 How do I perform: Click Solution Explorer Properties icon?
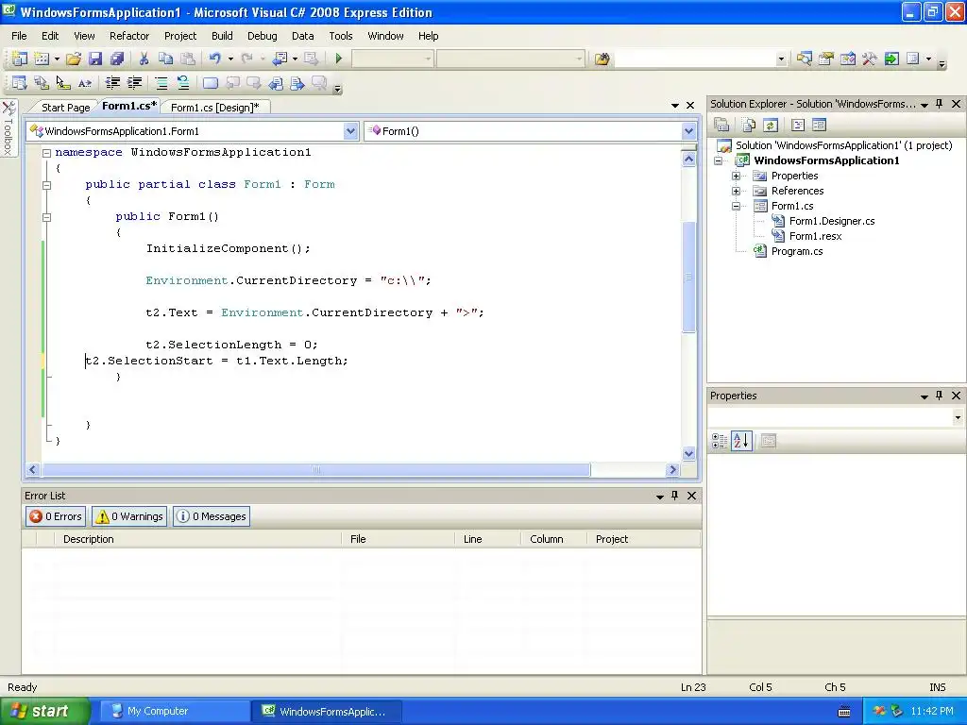[721, 126]
